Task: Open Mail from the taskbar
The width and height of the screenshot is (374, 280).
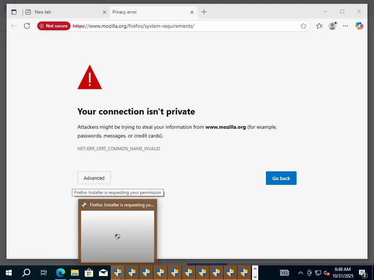Action: tap(103, 273)
